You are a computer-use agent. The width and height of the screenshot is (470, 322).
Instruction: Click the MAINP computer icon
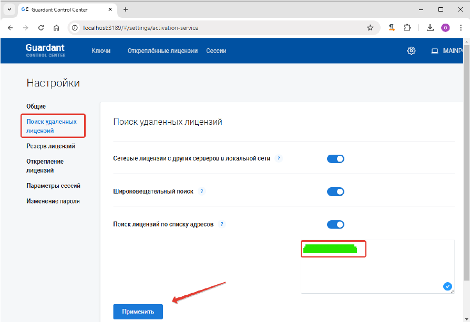434,51
